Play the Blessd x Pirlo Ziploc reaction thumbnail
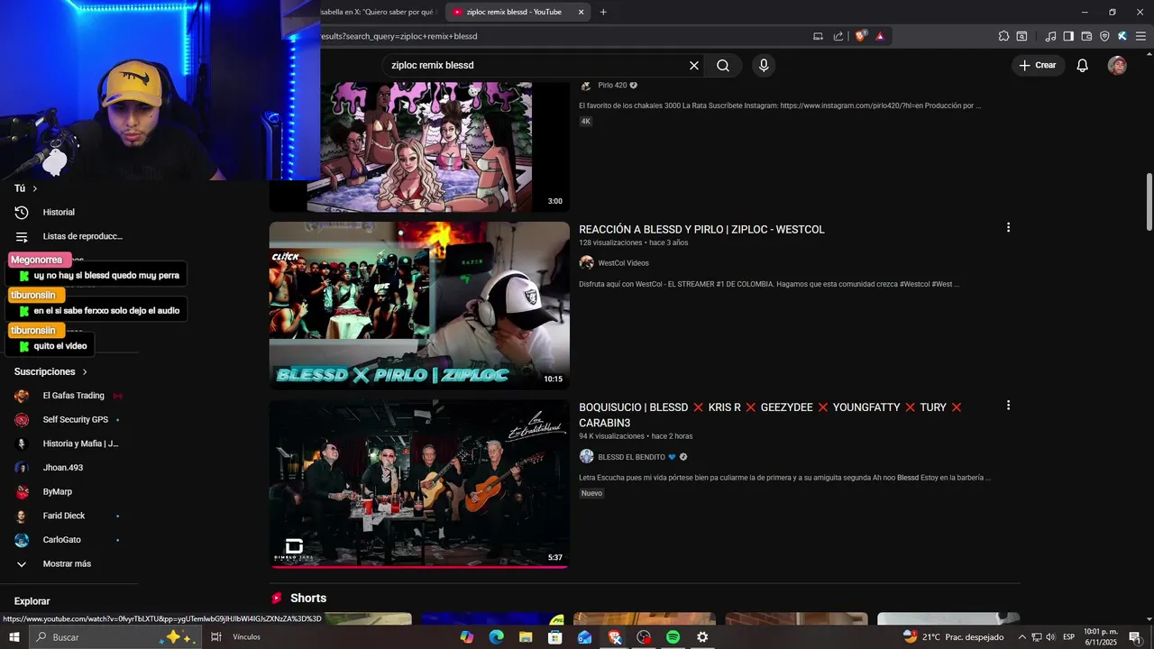Viewport: 1154px width, 649px height. 419,305
